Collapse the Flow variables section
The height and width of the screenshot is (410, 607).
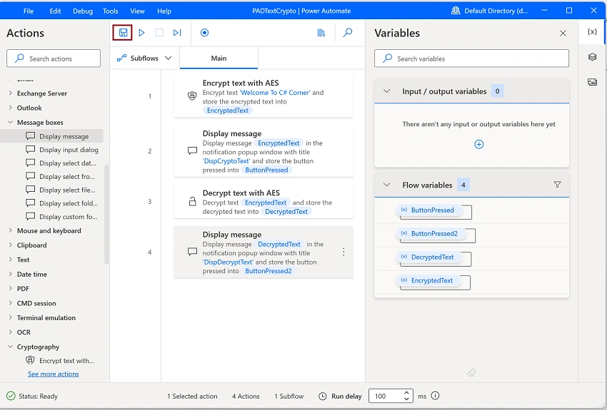click(x=386, y=185)
